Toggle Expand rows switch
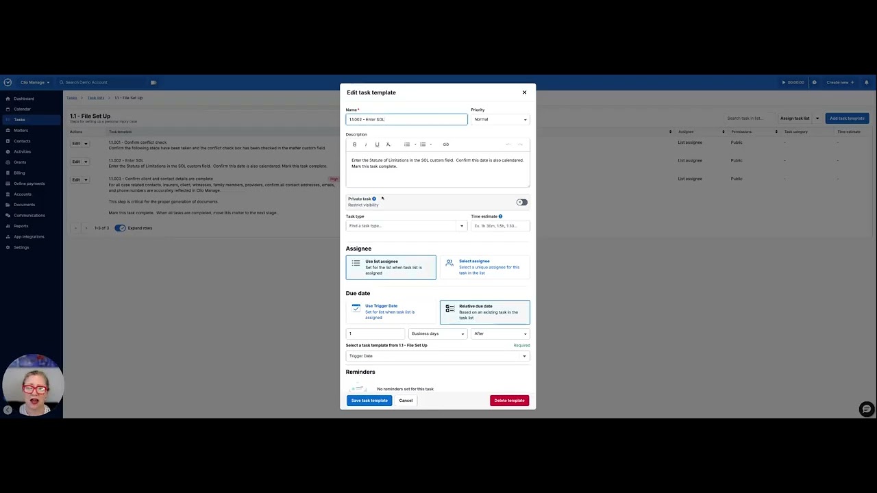 tap(120, 228)
